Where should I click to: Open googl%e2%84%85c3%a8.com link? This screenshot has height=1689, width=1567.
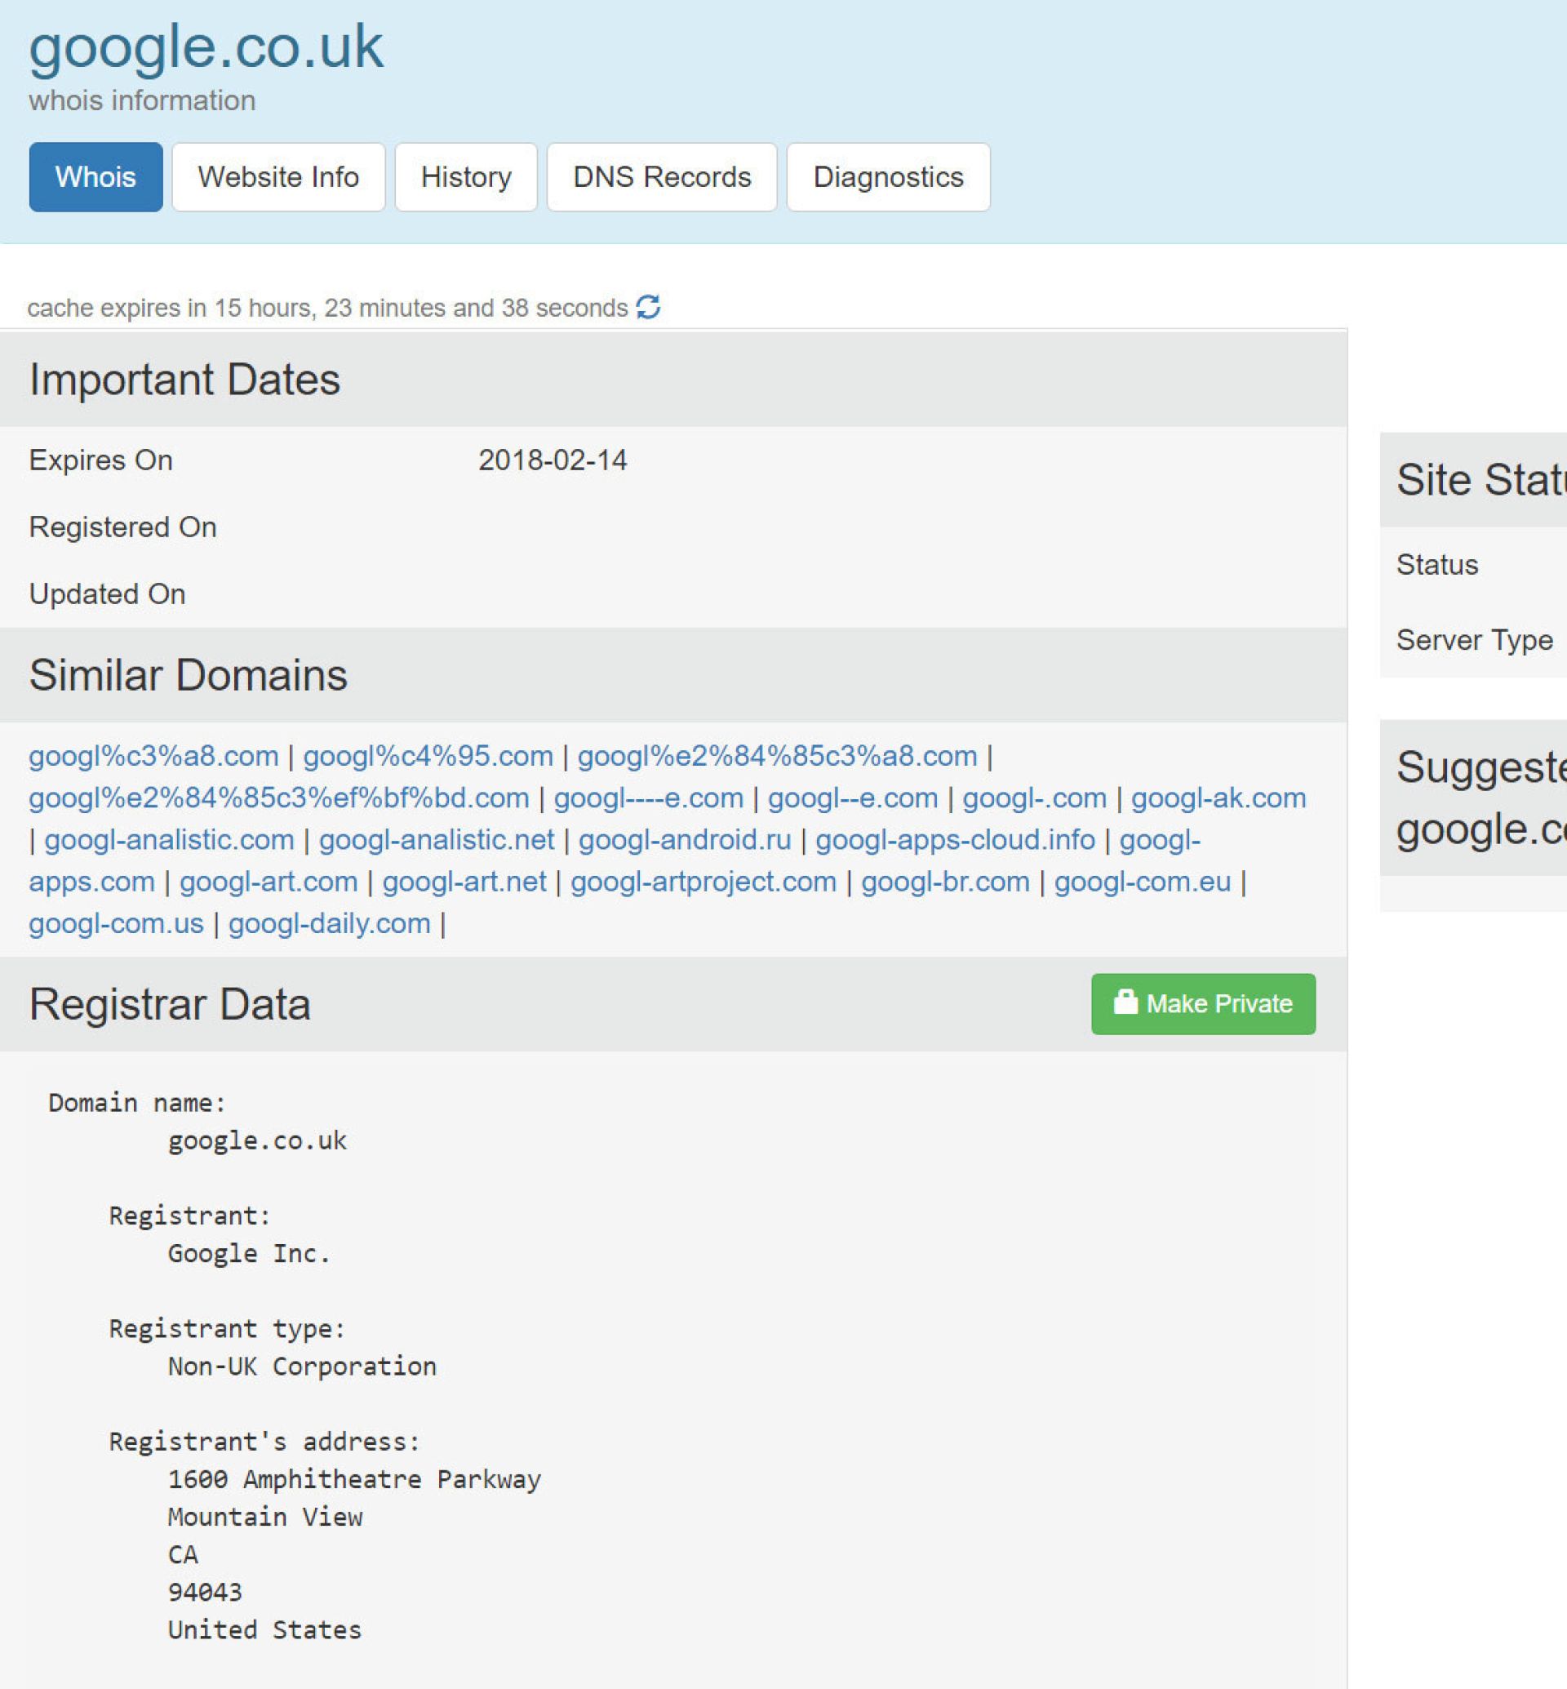pyautogui.click(x=777, y=756)
